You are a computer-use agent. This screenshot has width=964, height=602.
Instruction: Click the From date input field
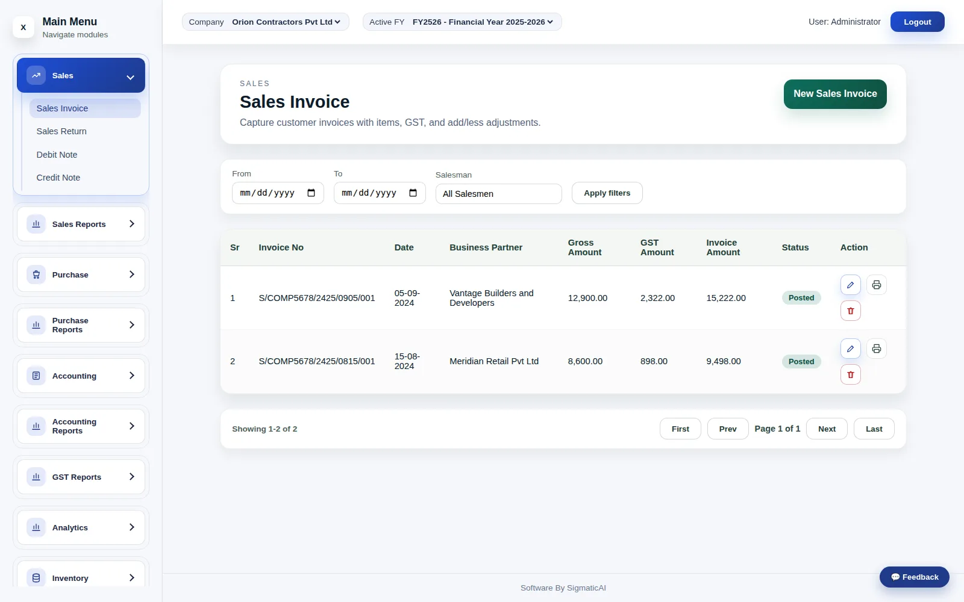[278, 193]
